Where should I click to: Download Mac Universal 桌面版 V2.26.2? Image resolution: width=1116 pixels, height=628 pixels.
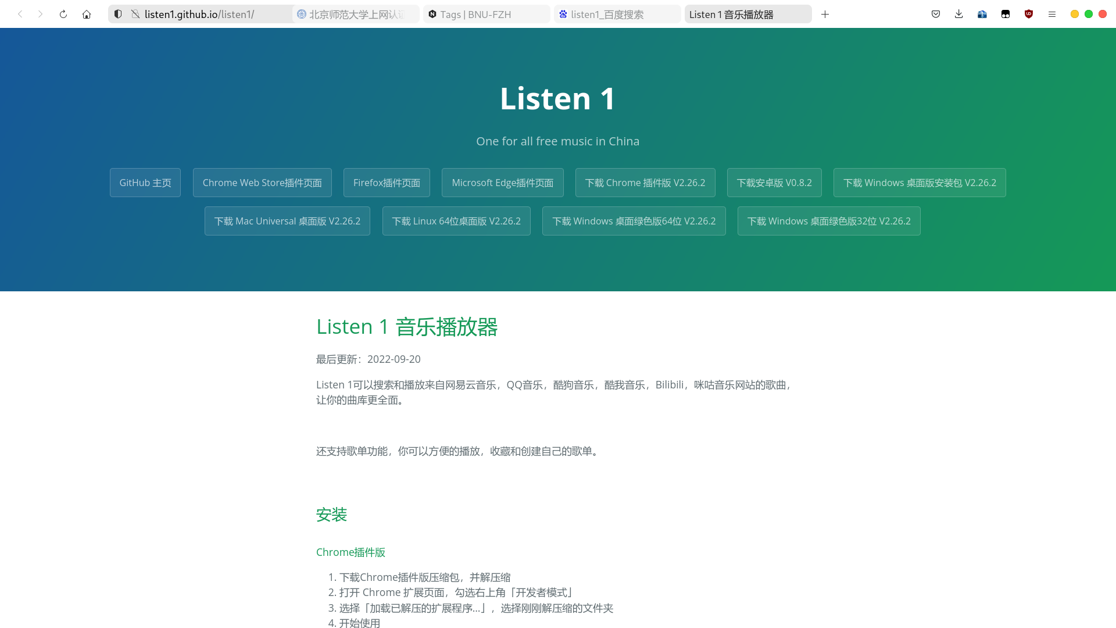[x=287, y=221]
